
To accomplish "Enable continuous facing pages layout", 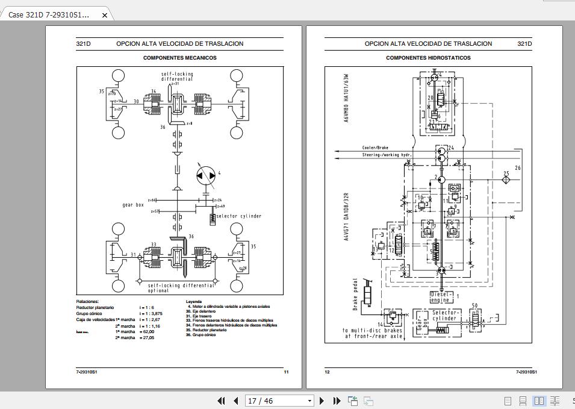I will [x=555, y=401].
